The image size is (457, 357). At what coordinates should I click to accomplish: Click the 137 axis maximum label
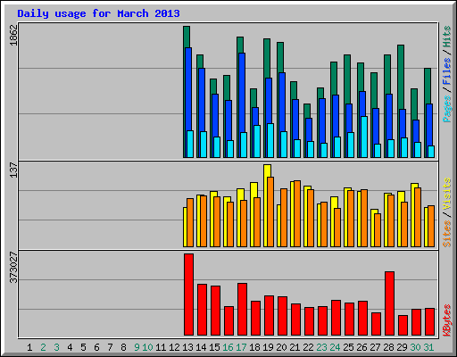click(13, 170)
